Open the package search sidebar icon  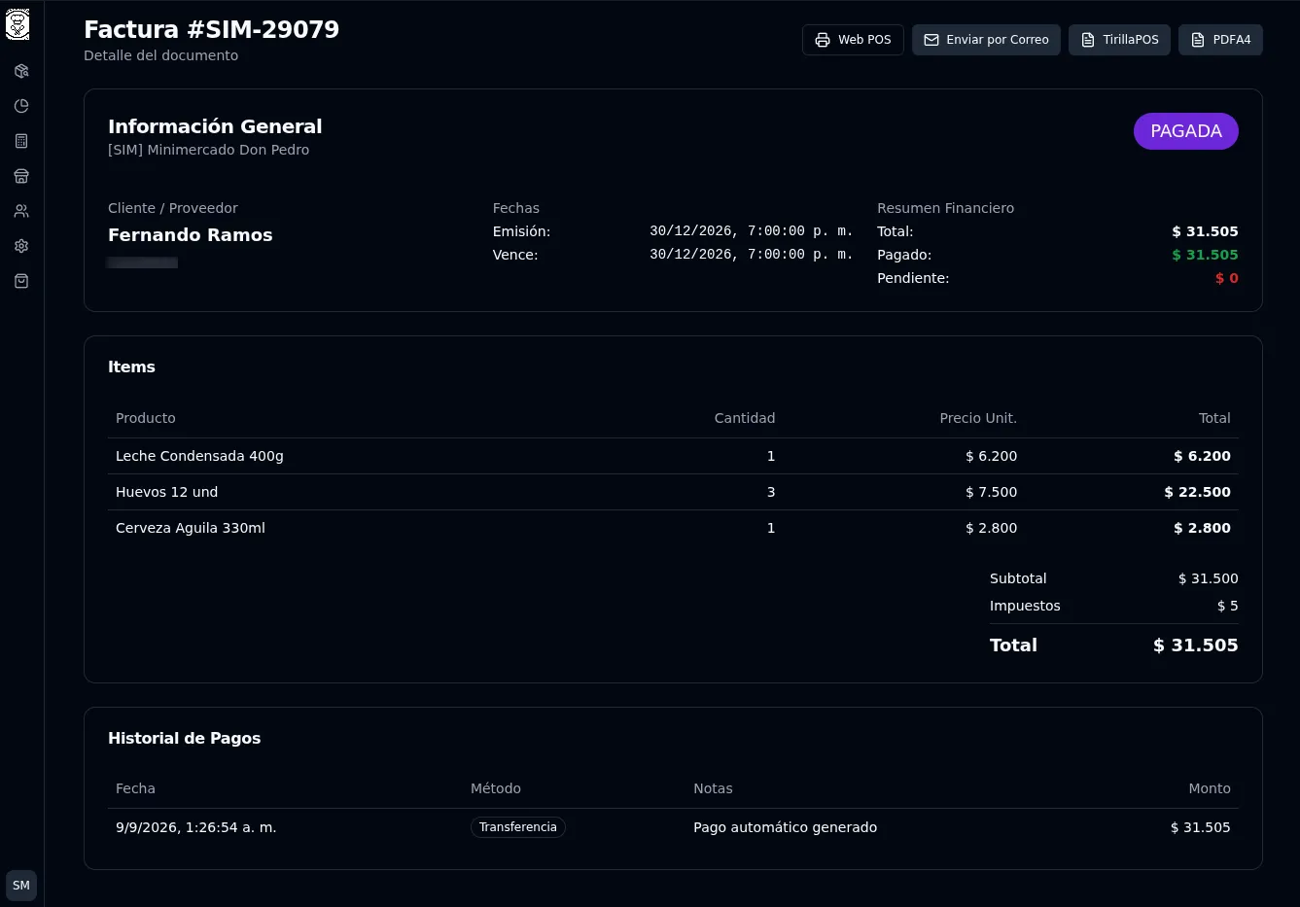coord(21,71)
